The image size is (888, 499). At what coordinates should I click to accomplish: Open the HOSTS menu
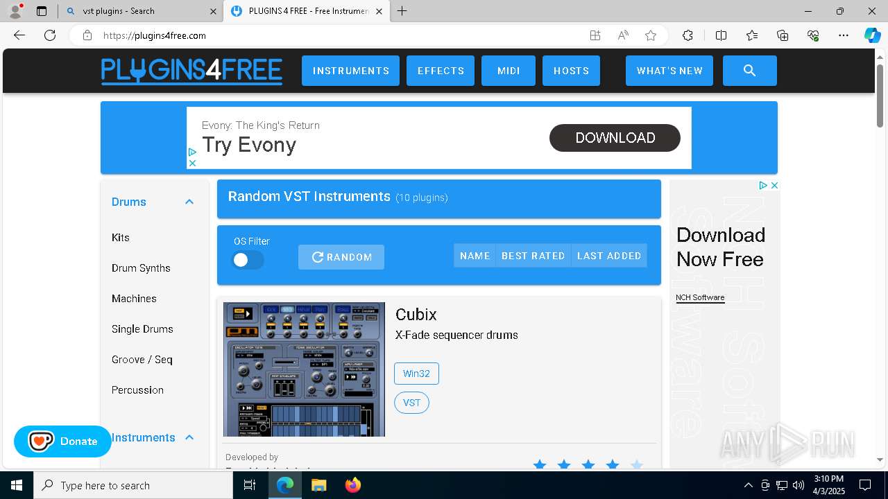click(x=571, y=71)
